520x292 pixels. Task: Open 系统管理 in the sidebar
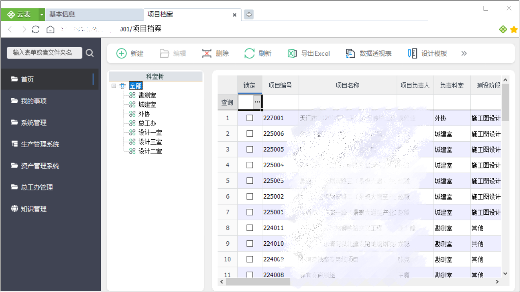point(49,122)
